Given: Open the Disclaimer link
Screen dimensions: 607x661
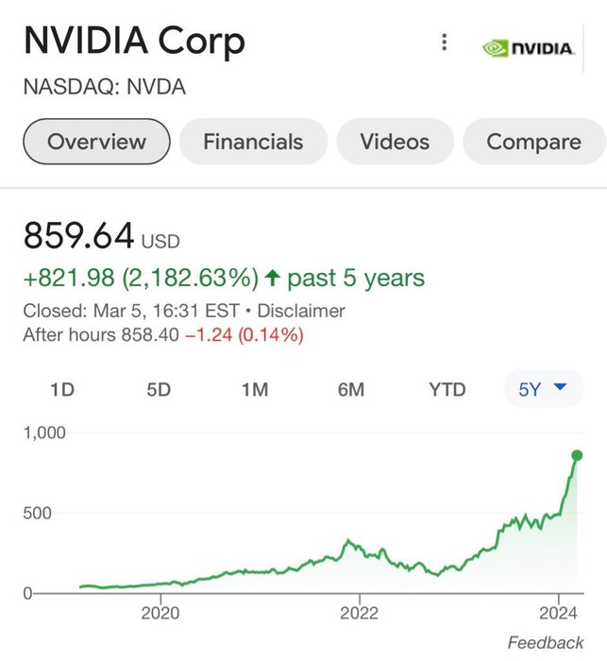Looking at the screenshot, I should pos(301,311).
